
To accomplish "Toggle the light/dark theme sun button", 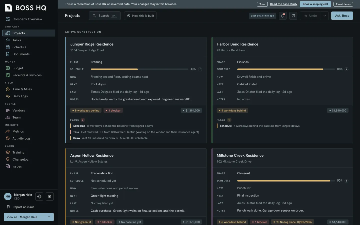I will 39,196.
